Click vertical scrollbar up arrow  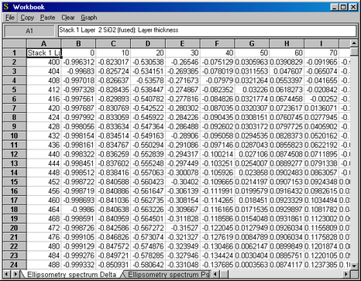pyautogui.click(x=354, y=43)
